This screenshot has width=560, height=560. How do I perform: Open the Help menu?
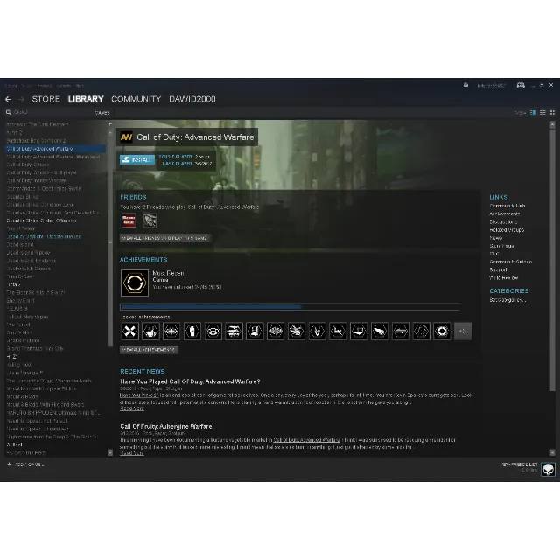pyautogui.click(x=80, y=86)
